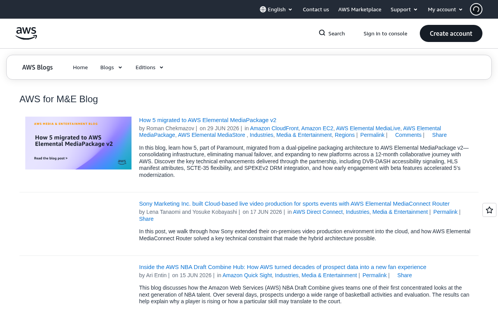
Task: Click Permalink for the Sony Marketing post
Action: pyautogui.click(x=445, y=212)
